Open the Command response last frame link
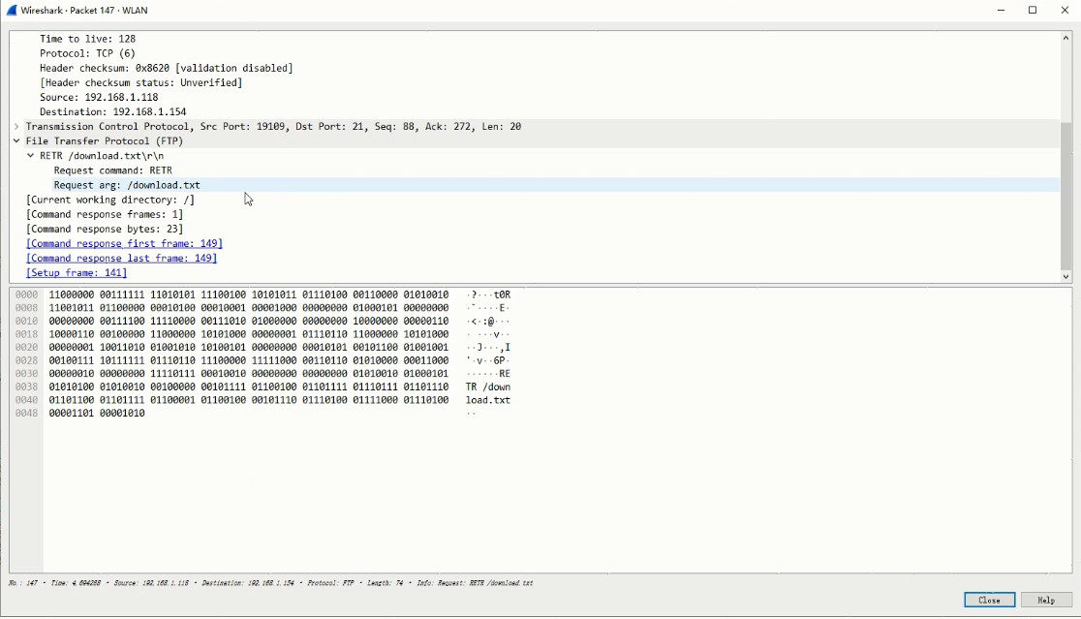 coord(121,258)
